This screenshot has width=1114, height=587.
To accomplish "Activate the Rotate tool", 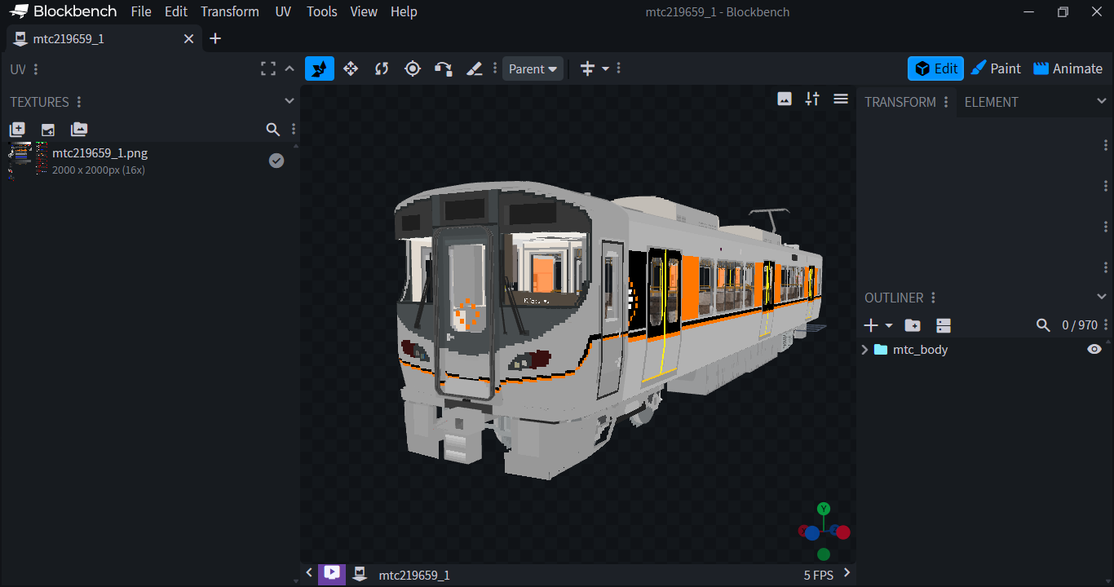I will tap(381, 68).
